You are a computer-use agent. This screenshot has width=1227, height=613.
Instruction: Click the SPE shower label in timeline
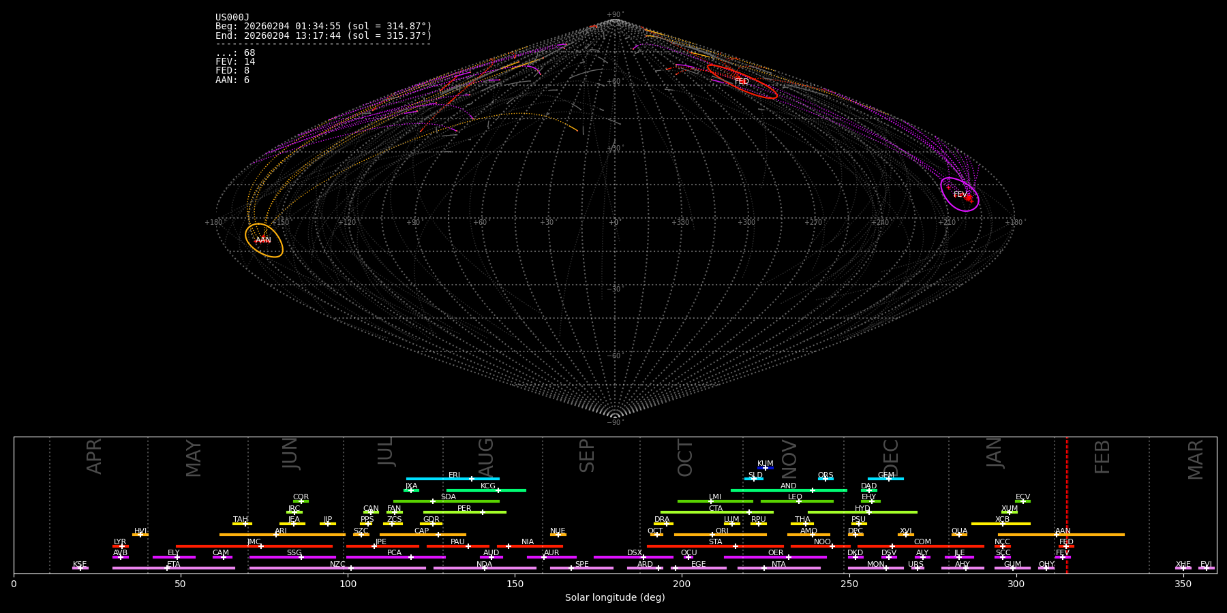tap(582, 565)
